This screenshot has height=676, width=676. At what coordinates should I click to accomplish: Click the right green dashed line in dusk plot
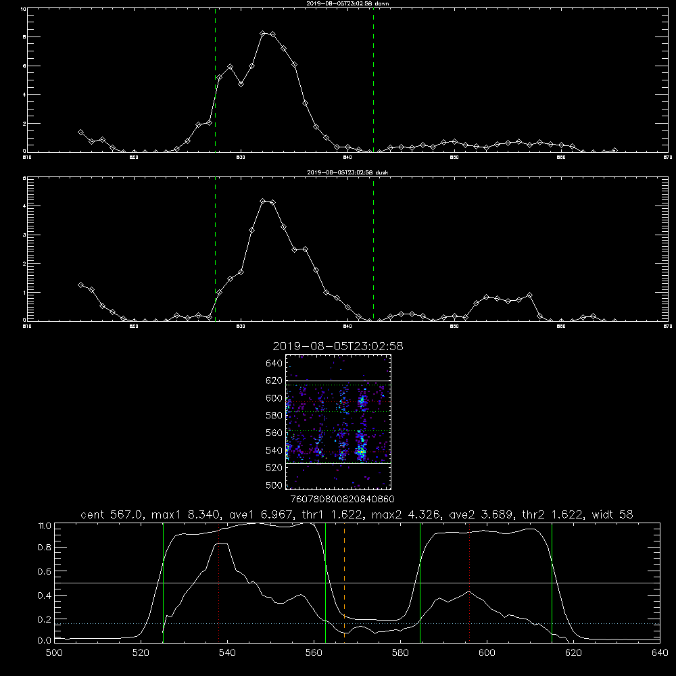tap(373, 249)
